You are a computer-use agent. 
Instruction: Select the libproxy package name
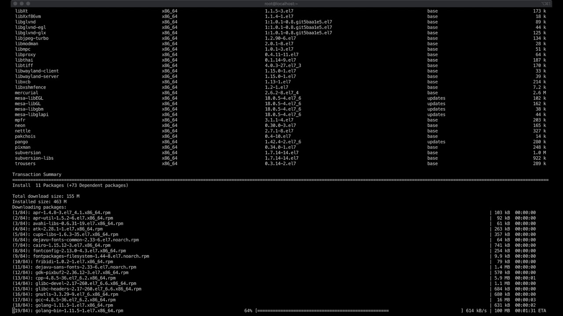(25, 55)
